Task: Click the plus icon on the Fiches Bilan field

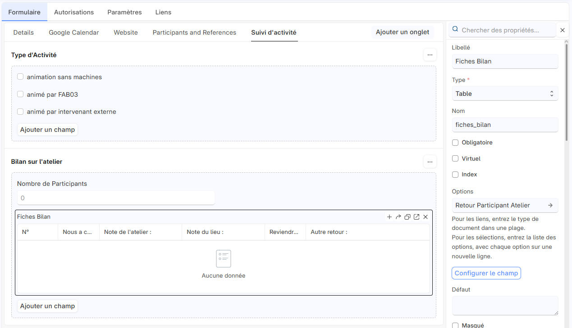Action: (x=389, y=217)
